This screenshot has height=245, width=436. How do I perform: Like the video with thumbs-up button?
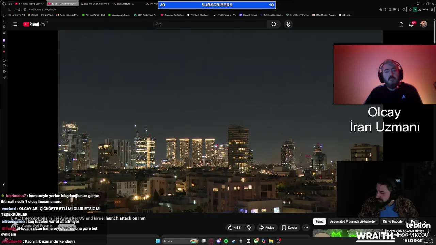[234, 228]
